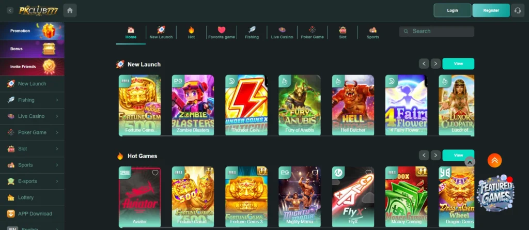Open the 4 Fairy Flower game thumbnail
The height and width of the screenshot is (230, 529).
406,105
